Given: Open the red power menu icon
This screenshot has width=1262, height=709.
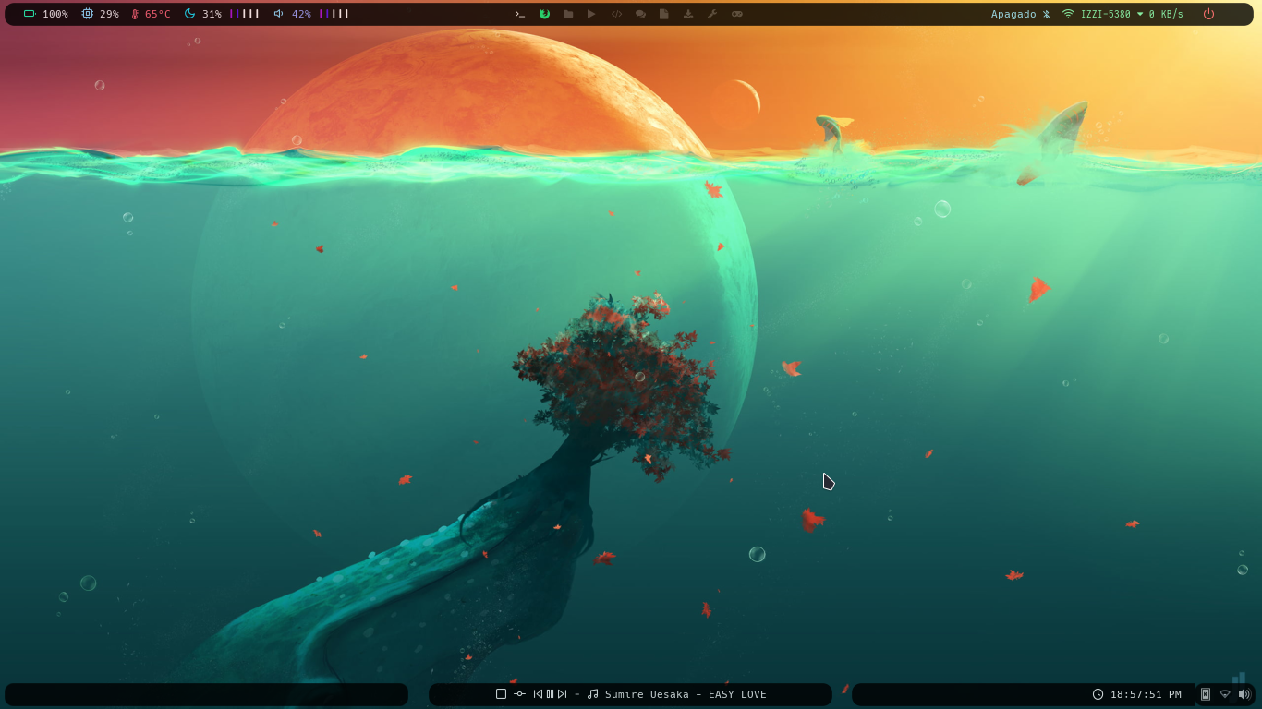Looking at the screenshot, I should coord(1208,14).
